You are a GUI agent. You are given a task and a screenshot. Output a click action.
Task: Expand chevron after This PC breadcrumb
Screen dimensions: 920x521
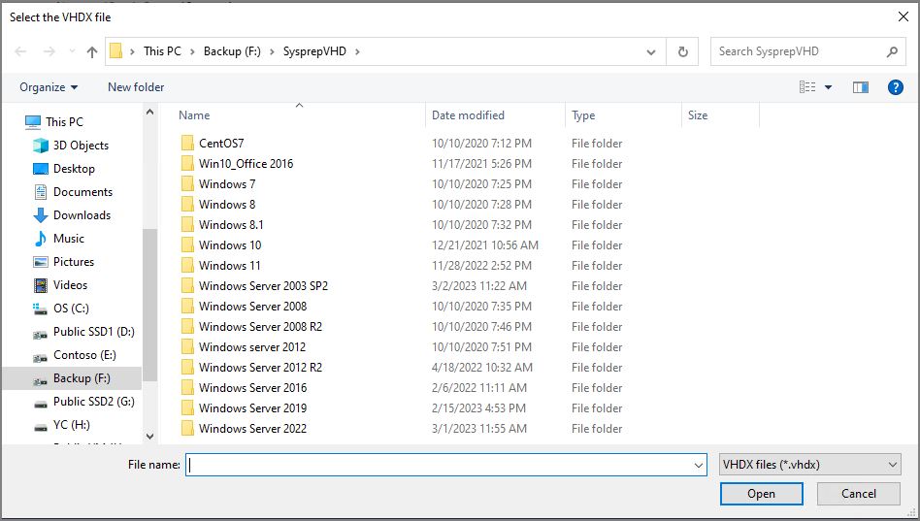click(x=192, y=51)
